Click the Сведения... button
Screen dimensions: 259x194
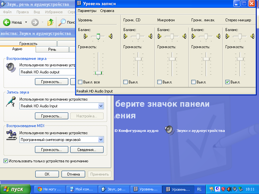[x=87, y=150]
